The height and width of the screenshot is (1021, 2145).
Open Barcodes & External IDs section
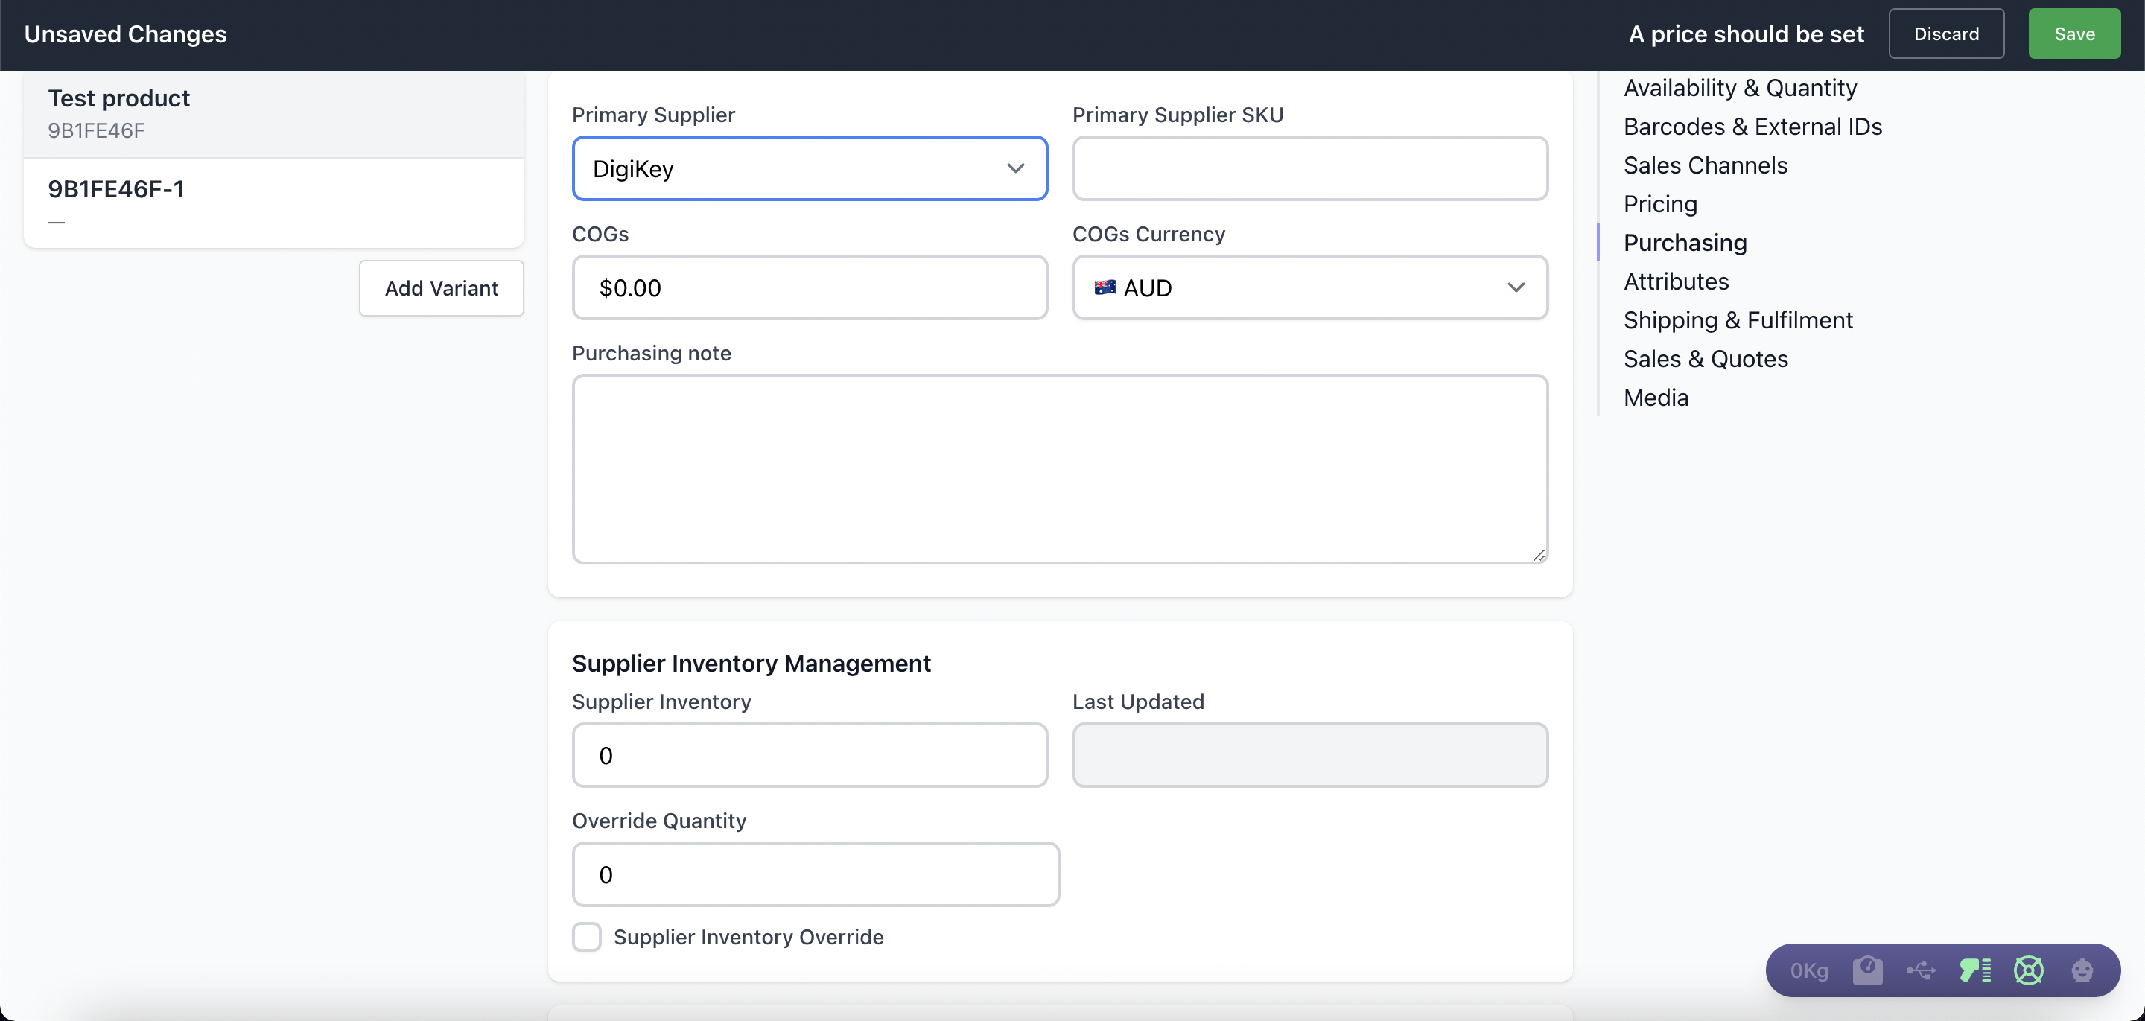(1752, 127)
